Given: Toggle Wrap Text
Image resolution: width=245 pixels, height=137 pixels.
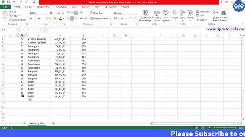Looking at the screenshot, I should pos(96,13).
